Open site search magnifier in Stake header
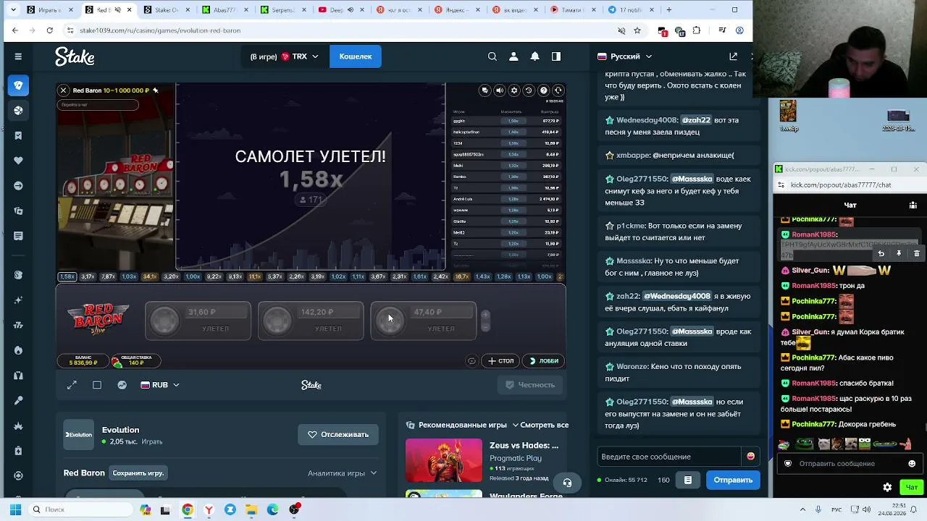This screenshot has height=521, width=927. tap(492, 56)
